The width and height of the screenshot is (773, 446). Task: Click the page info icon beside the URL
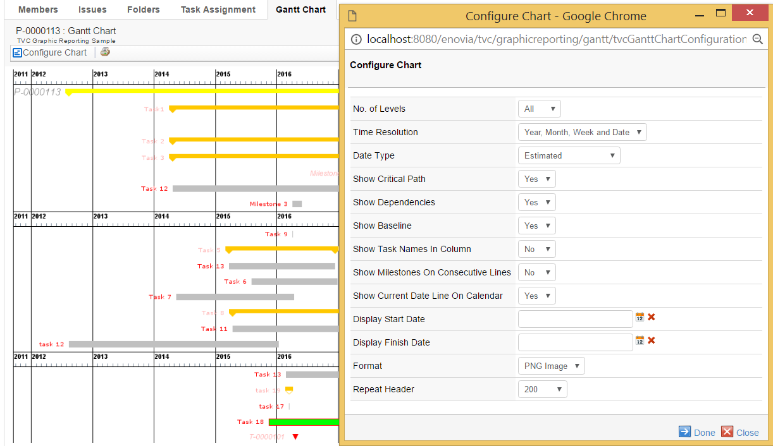[356, 39]
